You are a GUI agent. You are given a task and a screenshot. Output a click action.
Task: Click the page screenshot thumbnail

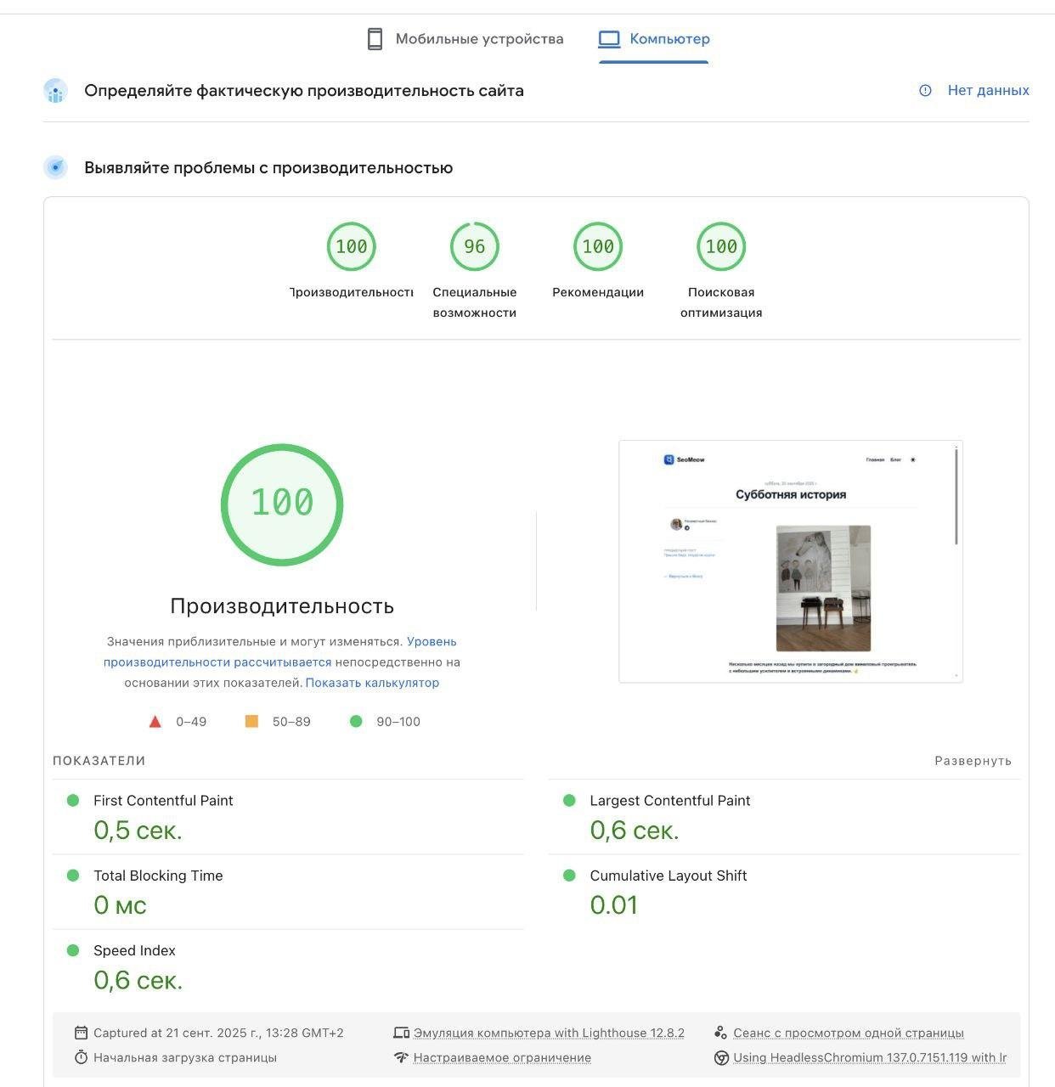(790, 561)
